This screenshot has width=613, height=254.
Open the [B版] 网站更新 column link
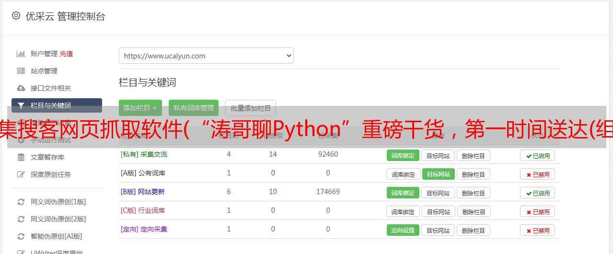click(x=143, y=192)
